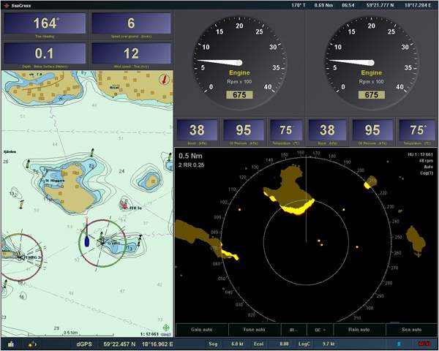Click the right engine RPM 675 readout
Viewport: 439px width, 351px height.
tap(371, 94)
